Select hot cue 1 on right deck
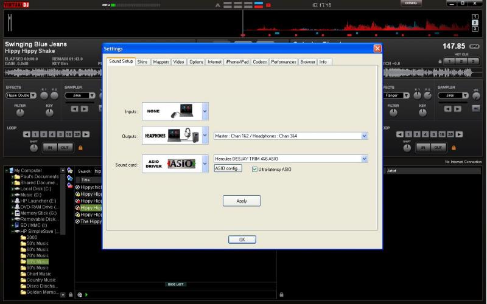The width and height of the screenshot is (487, 304). [x=449, y=61]
